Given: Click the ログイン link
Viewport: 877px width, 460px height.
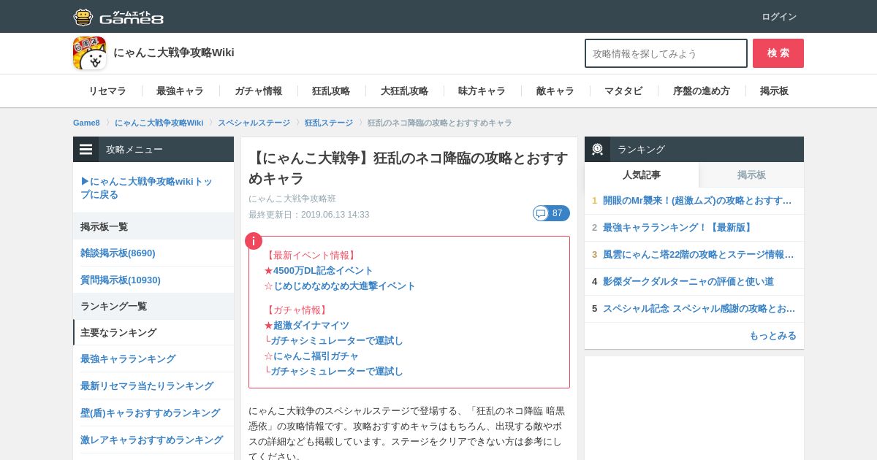Looking at the screenshot, I should point(779,17).
